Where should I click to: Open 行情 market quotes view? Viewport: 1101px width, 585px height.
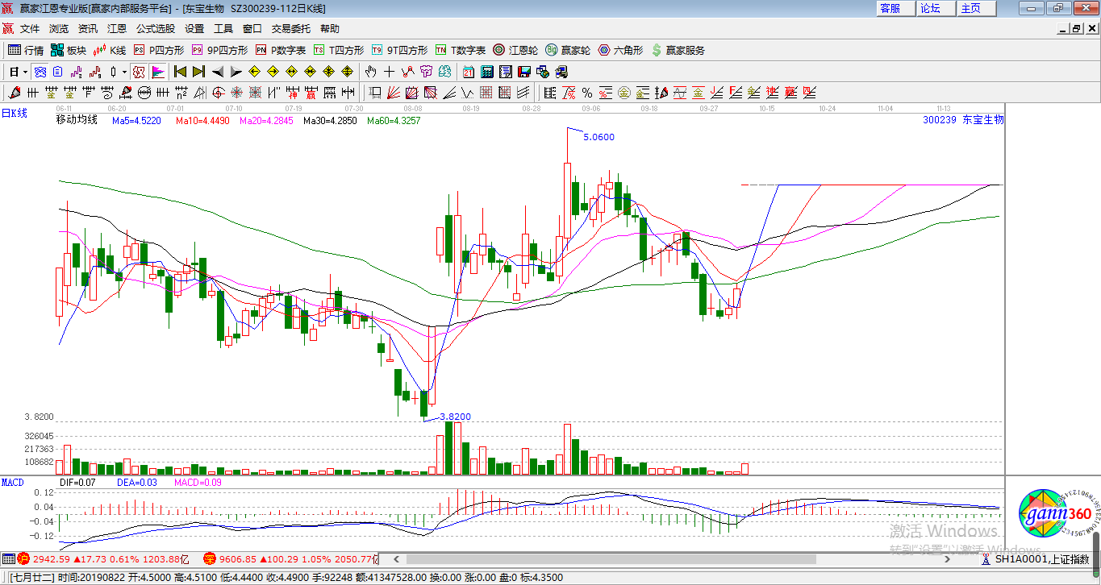pyautogui.click(x=26, y=50)
